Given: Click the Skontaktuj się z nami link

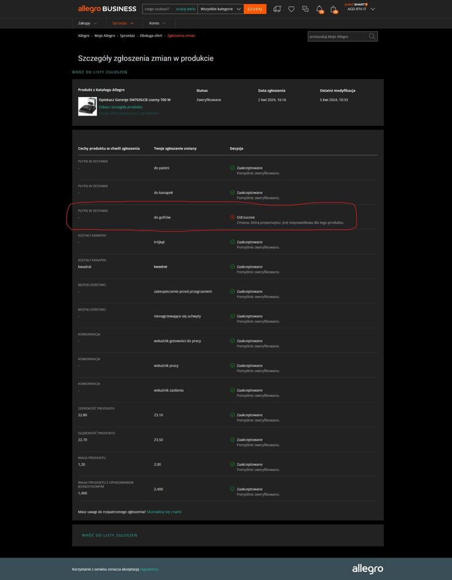Looking at the screenshot, I should click(164, 511).
